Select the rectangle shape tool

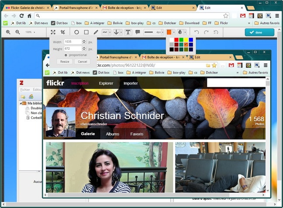point(86,32)
